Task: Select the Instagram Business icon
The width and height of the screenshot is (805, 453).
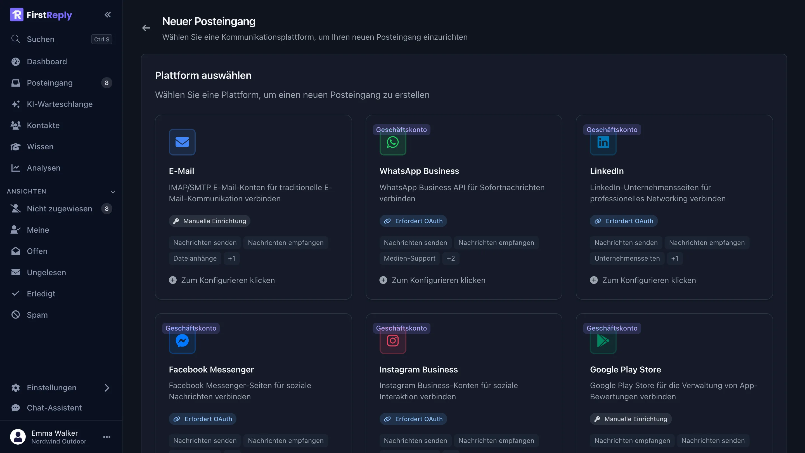Action: tap(393, 341)
